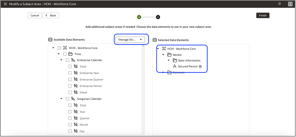Click the HCM - Workforce Core icon in the selected tree
This screenshot has height=137, width=296.
pyautogui.click(x=164, y=49)
